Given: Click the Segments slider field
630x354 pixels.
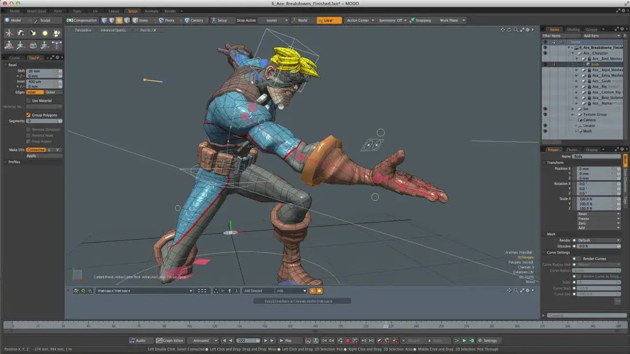Looking at the screenshot, I should coord(44,121).
